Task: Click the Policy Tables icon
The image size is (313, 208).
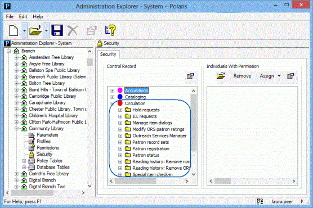Action: [32, 161]
